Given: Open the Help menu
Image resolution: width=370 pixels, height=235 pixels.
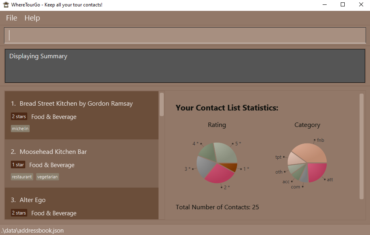Looking at the screenshot, I should (32, 18).
